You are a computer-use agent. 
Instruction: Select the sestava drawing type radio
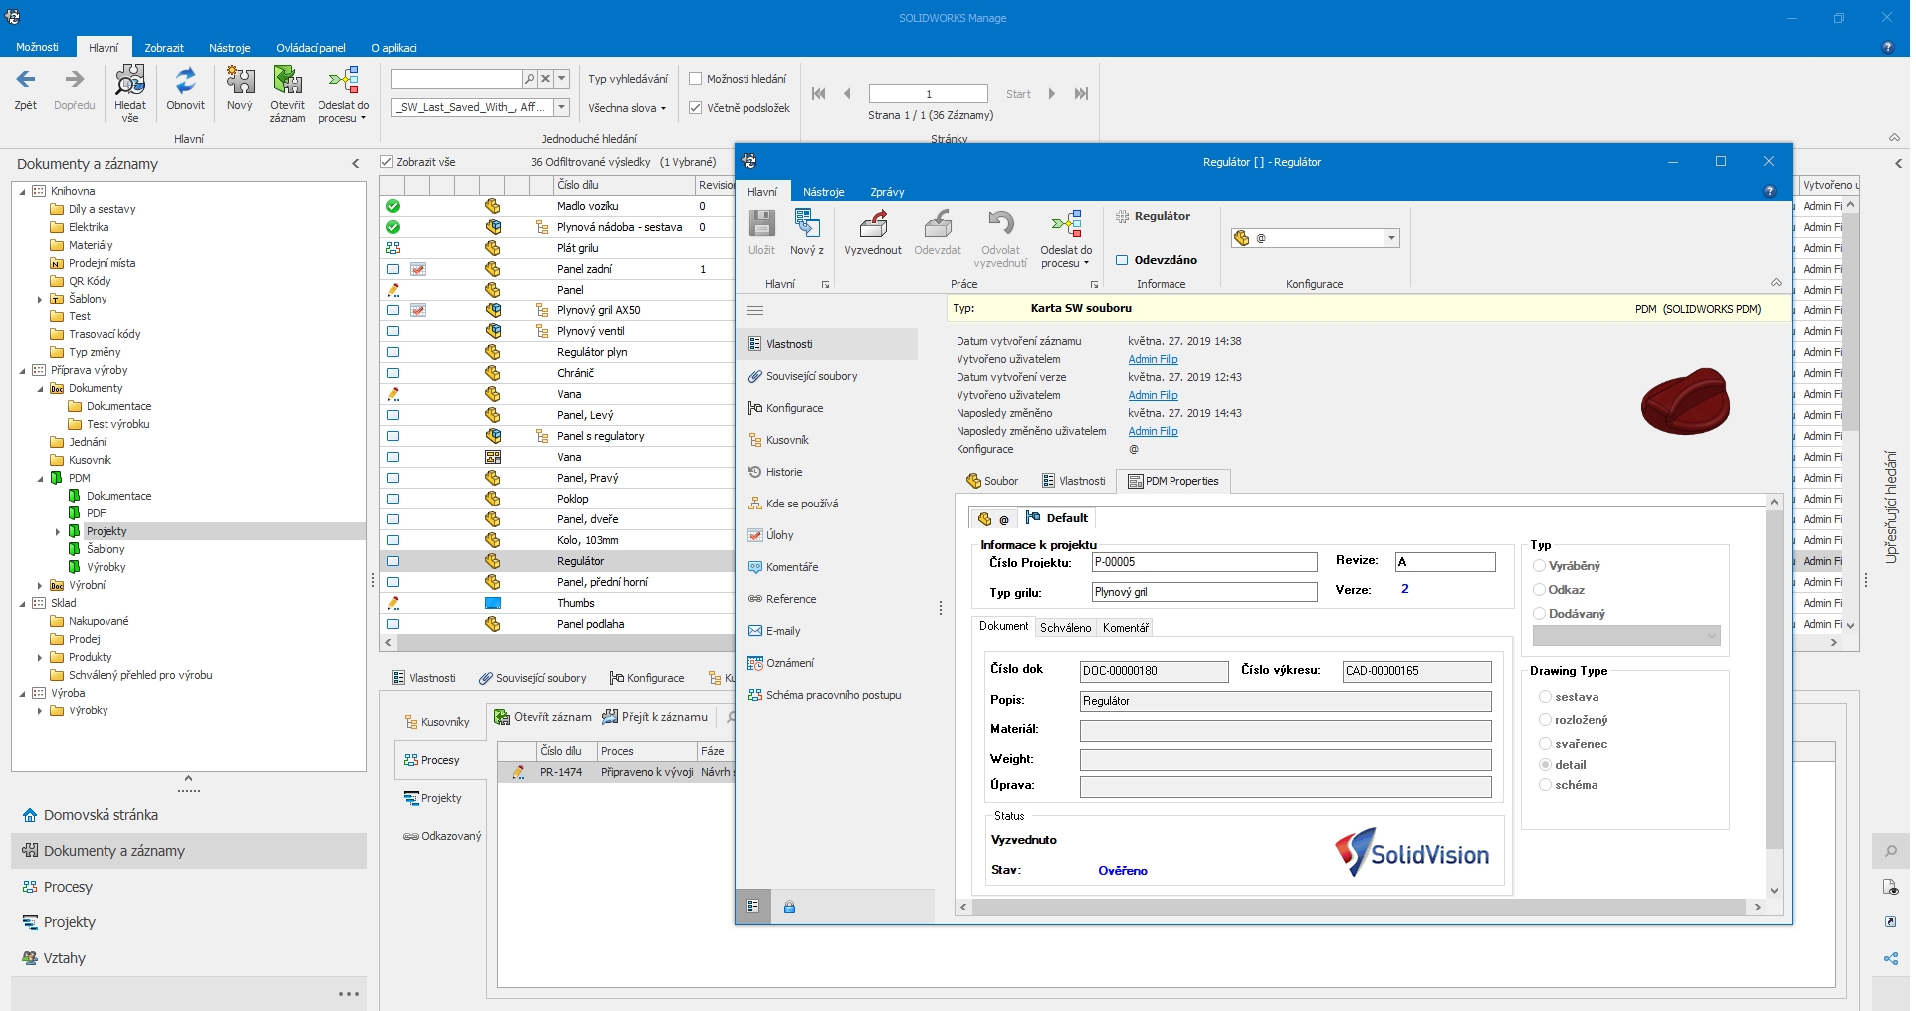pos(1546,697)
